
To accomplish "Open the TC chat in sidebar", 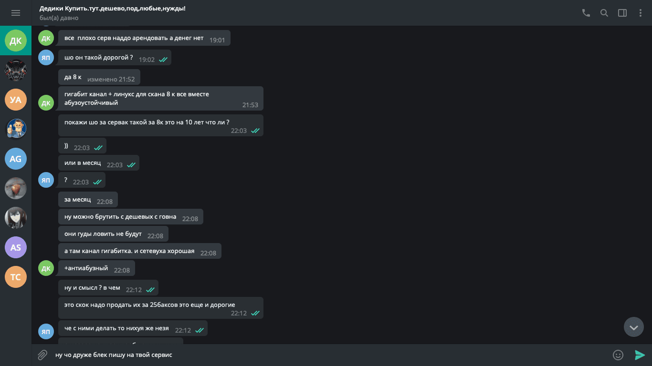I will pos(16,277).
